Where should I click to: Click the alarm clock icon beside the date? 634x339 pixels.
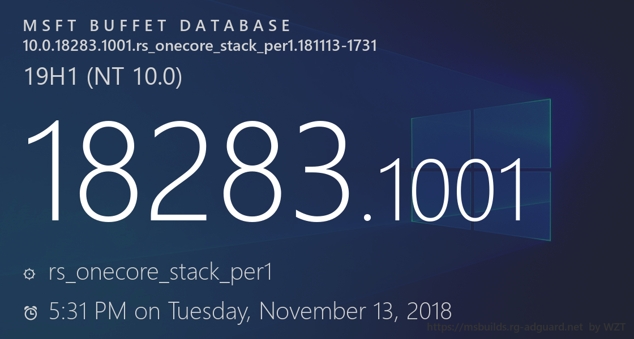point(31,312)
